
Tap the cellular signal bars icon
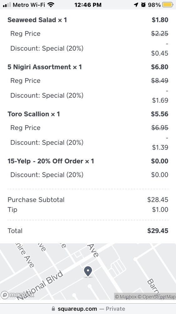[x=7, y=5]
